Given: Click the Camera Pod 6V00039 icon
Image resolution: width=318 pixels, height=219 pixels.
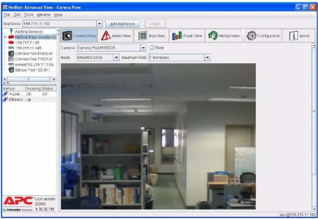Looking at the screenshot, I should [x=11, y=53].
